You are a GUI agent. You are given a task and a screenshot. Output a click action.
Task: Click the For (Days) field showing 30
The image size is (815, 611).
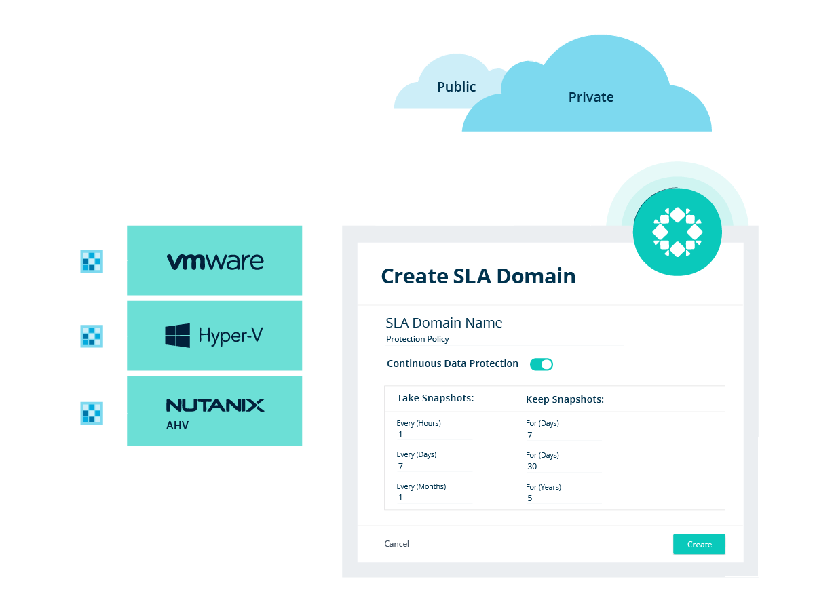[x=564, y=467]
